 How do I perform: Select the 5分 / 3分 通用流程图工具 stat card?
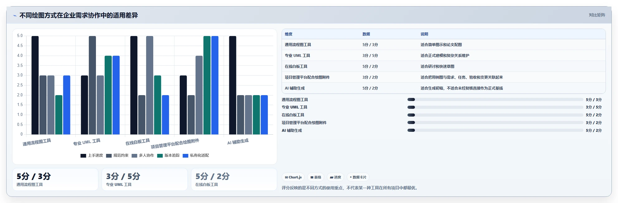click(x=55, y=179)
